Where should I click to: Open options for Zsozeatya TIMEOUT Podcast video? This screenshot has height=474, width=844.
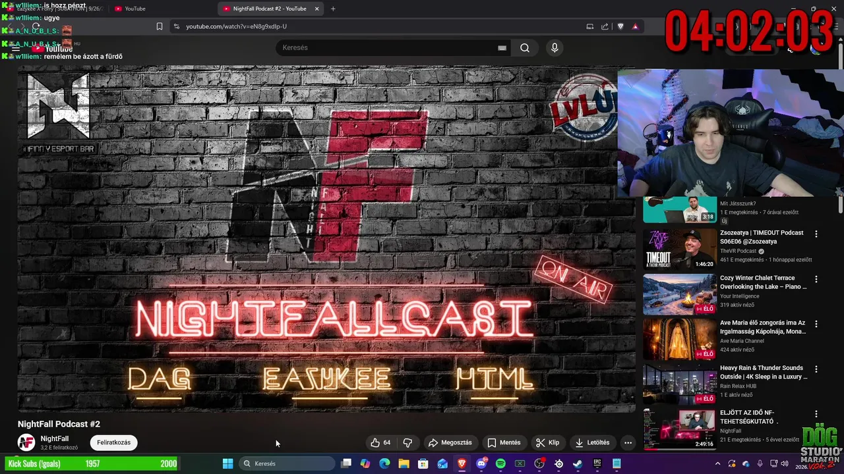click(816, 234)
